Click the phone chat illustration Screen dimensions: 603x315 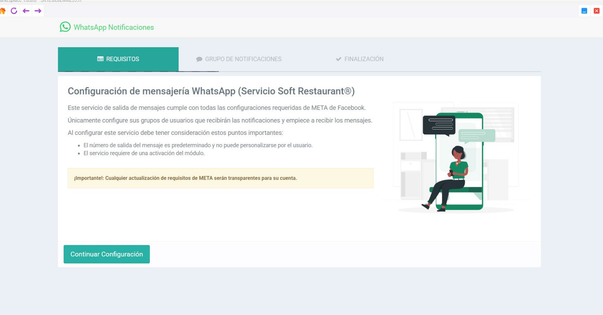coord(456,157)
